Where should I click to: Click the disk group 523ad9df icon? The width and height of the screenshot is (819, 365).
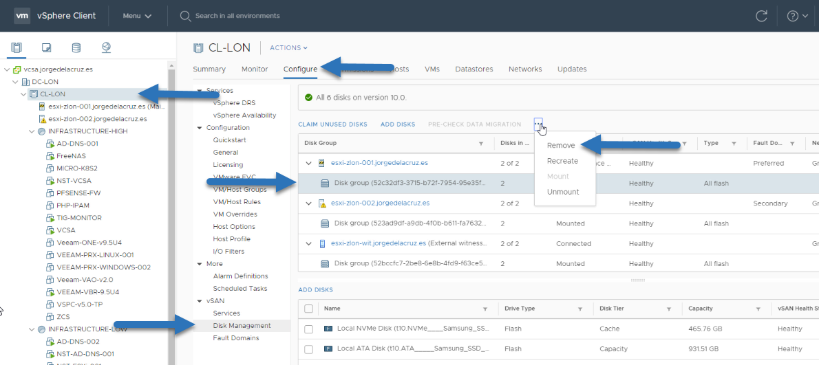tap(324, 223)
